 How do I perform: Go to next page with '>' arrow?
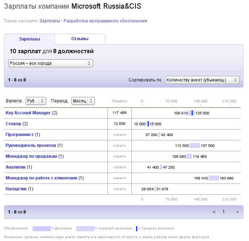(x=237, y=212)
